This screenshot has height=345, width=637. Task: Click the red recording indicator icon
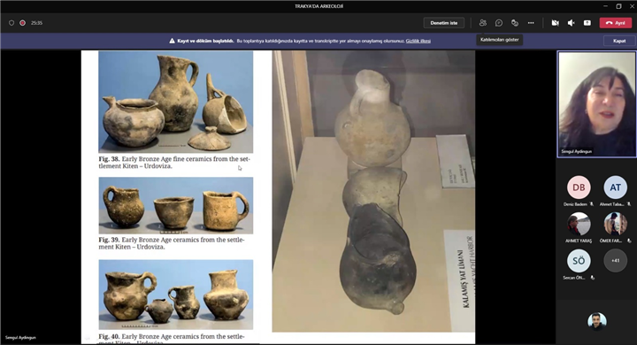point(22,23)
